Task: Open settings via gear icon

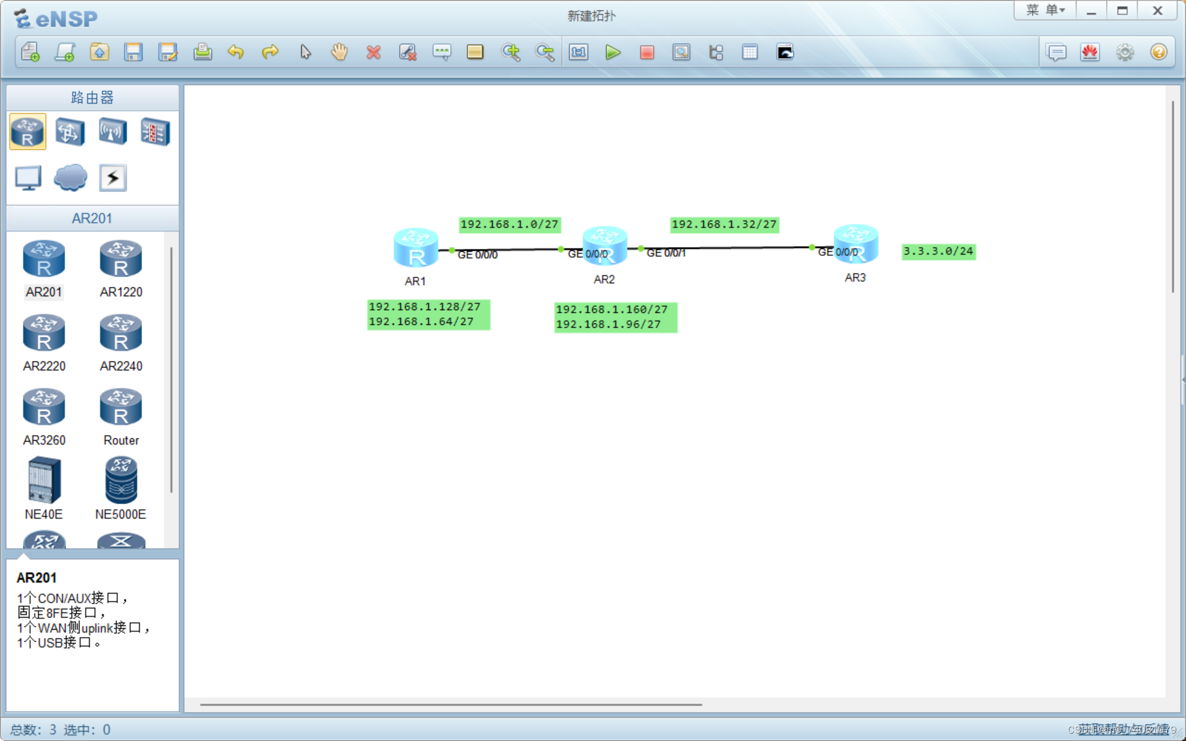Action: [x=1125, y=52]
